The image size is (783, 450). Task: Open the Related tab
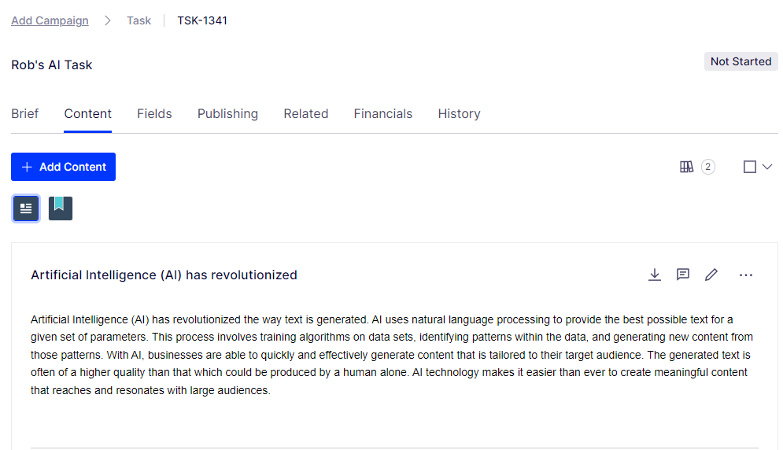pyautogui.click(x=305, y=114)
